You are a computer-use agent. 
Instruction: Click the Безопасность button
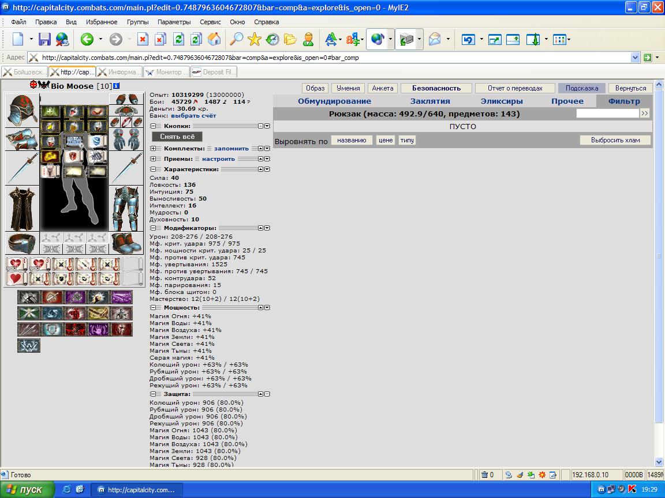[x=436, y=88]
